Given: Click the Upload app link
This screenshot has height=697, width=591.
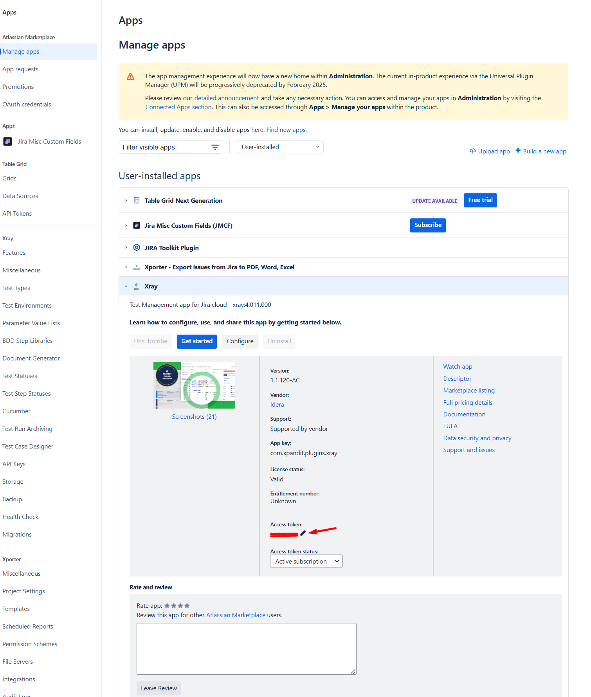Looking at the screenshot, I should pos(494,151).
